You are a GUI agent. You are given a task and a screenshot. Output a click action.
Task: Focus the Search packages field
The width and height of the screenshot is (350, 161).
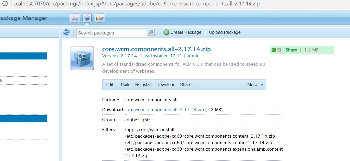(112, 33)
